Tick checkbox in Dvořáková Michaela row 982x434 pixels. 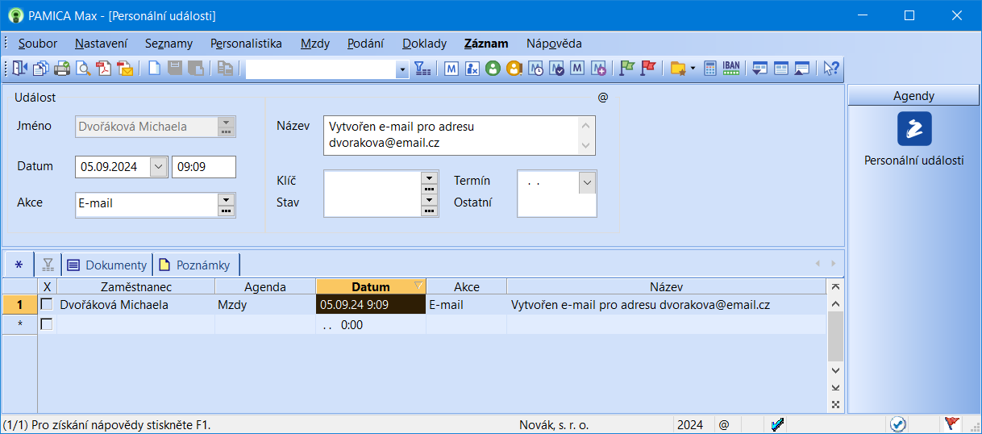[47, 305]
